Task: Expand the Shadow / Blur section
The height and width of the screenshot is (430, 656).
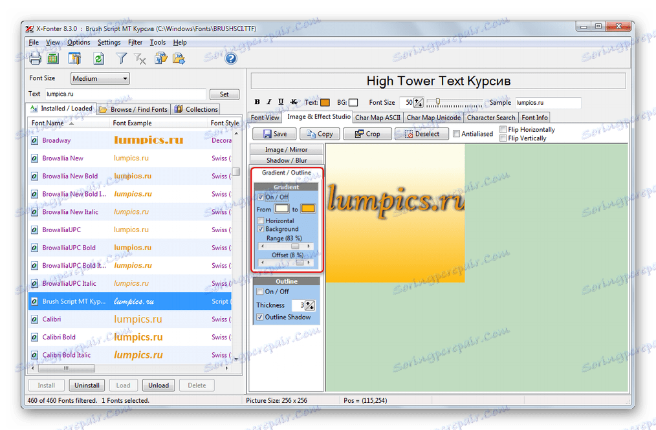Action: click(286, 160)
